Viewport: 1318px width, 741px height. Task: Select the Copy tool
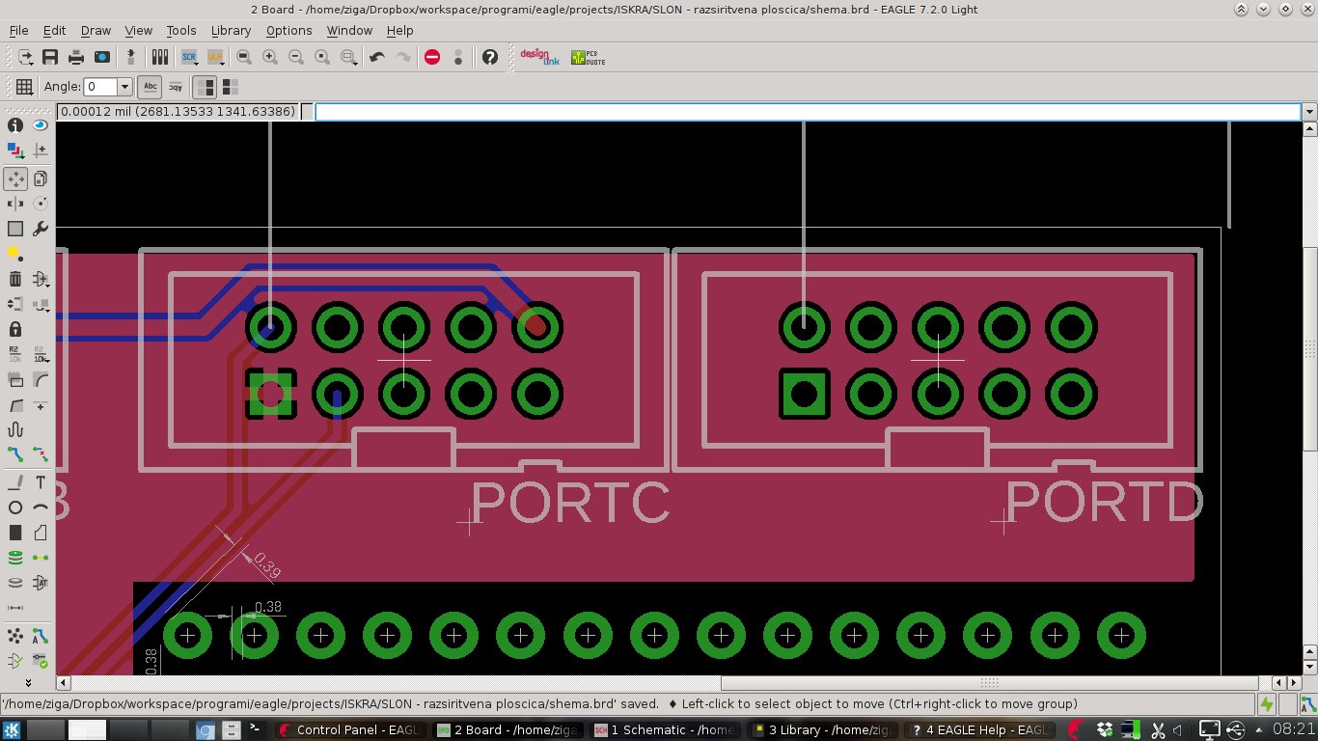pos(41,178)
